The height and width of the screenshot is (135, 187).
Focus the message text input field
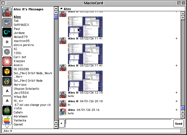[x=118, y=123]
